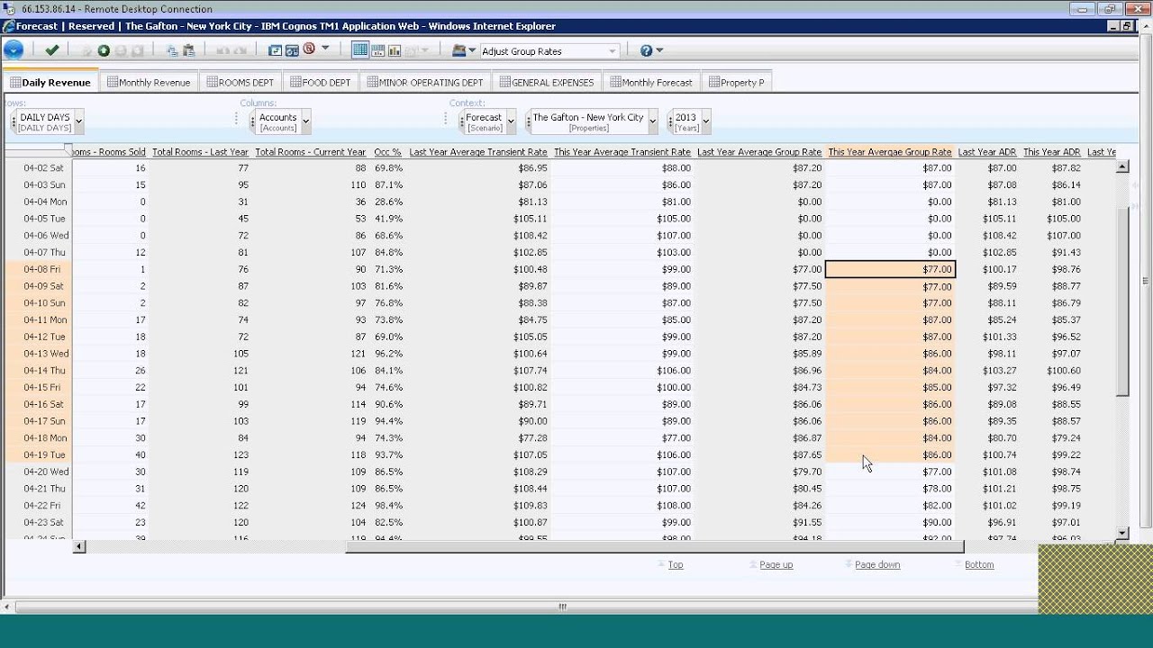
Task: Select the chart view icon
Action: pyautogui.click(x=395, y=51)
